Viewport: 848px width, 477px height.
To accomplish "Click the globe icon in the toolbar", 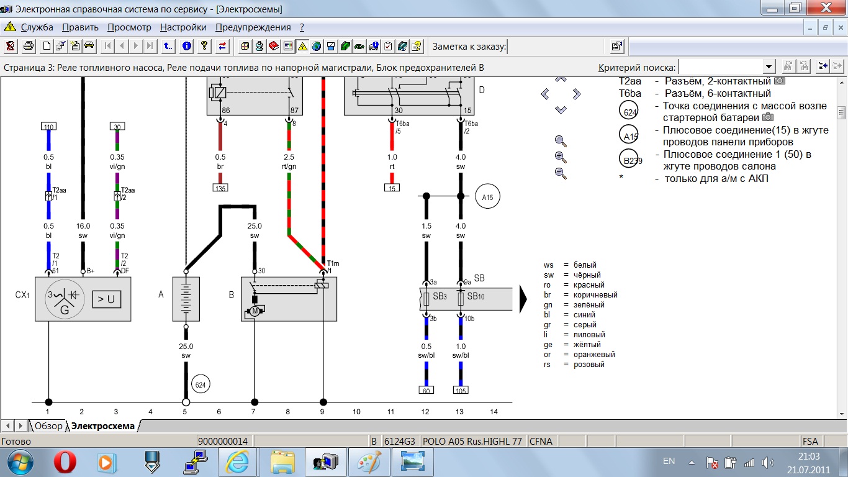I will pyautogui.click(x=317, y=46).
